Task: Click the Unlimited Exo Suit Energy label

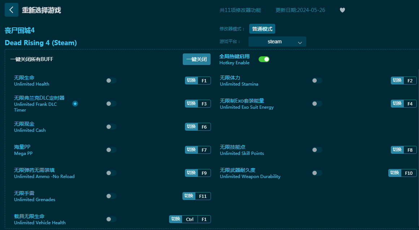Action: pos(247,107)
